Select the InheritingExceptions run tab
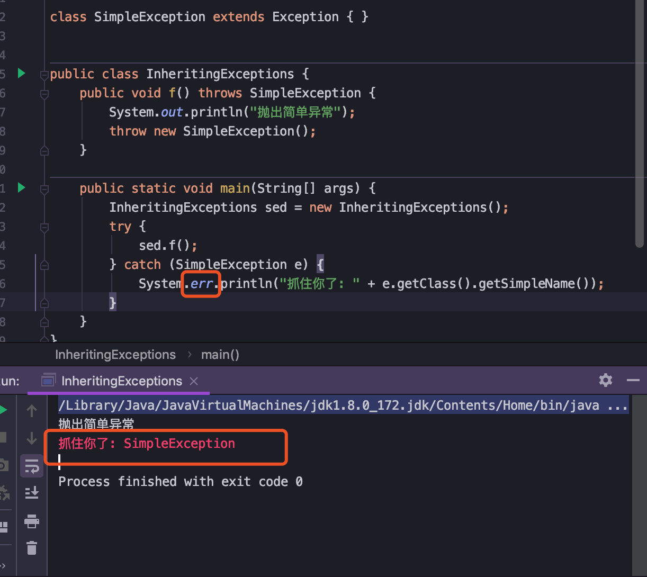Image resolution: width=647 pixels, height=577 pixels. (x=121, y=381)
